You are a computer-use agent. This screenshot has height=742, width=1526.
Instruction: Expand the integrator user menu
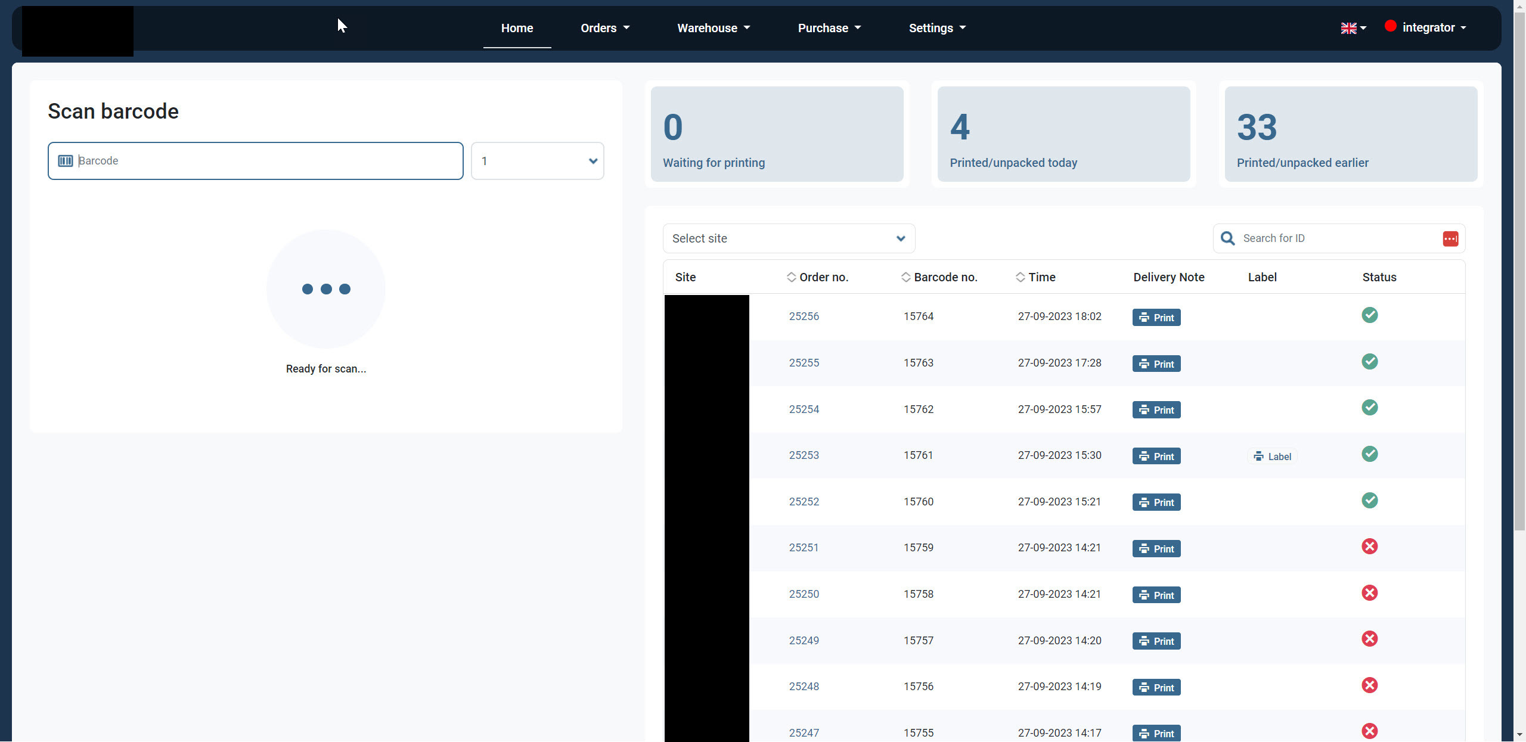tap(1434, 27)
